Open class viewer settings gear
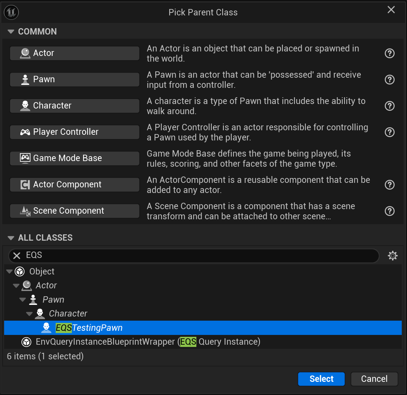407x395 pixels. pos(393,256)
